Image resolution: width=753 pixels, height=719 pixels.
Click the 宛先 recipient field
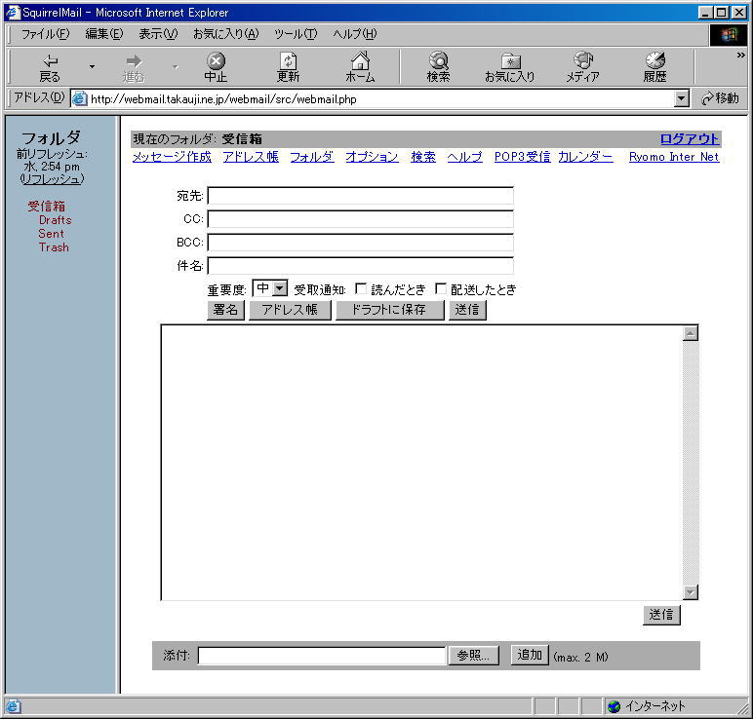coord(360,196)
